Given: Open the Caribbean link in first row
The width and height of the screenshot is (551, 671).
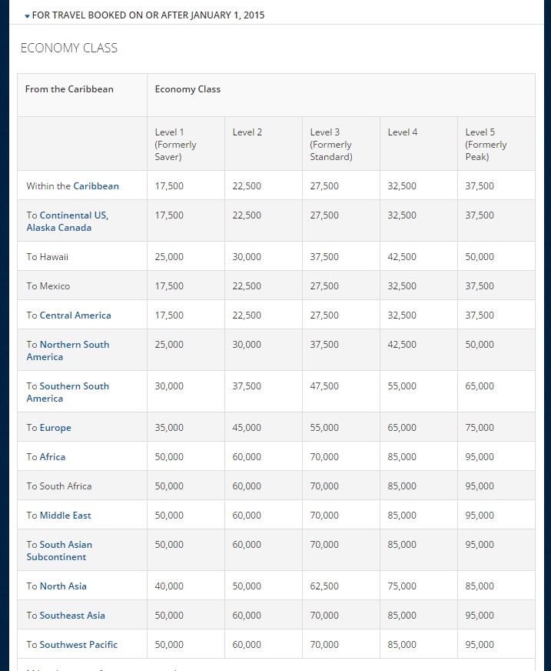Looking at the screenshot, I should click(x=96, y=186).
